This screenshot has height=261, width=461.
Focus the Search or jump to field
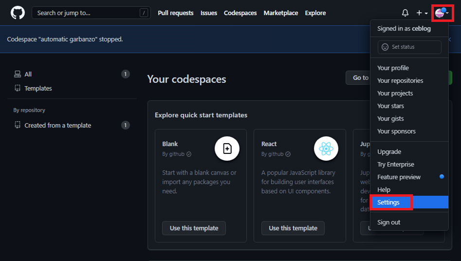click(91, 13)
